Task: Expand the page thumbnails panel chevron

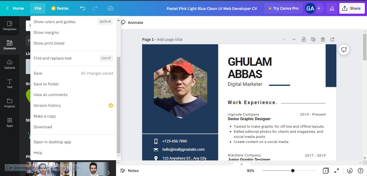Action: click(x=241, y=164)
